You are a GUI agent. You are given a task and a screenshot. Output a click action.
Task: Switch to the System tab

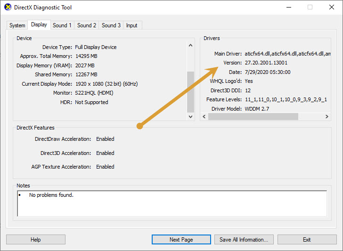[x=17, y=25]
